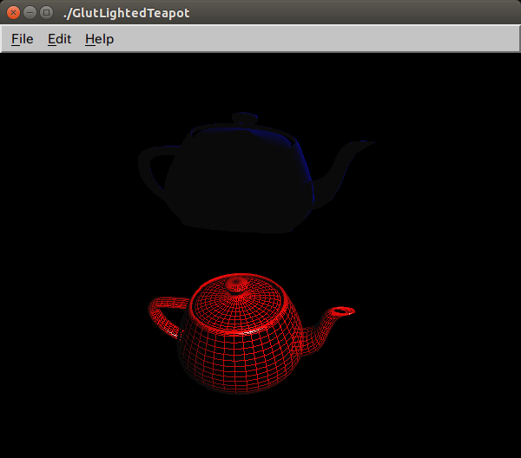The width and height of the screenshot is (521, 458).
Task: Open the Edit menu
Action: pos(59,39)
